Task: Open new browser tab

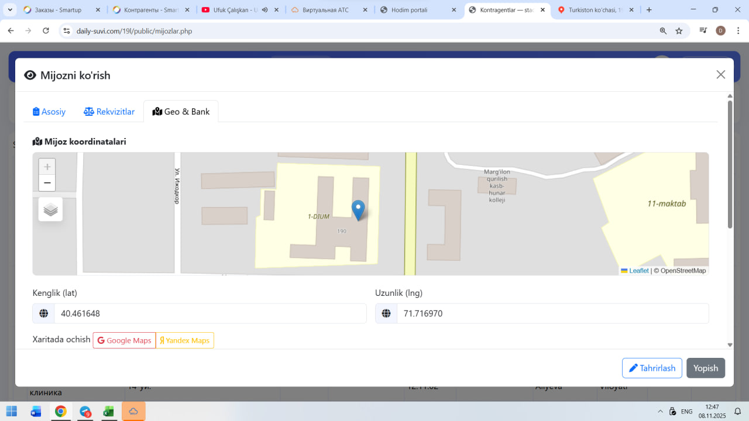Action: pos(649,10)
